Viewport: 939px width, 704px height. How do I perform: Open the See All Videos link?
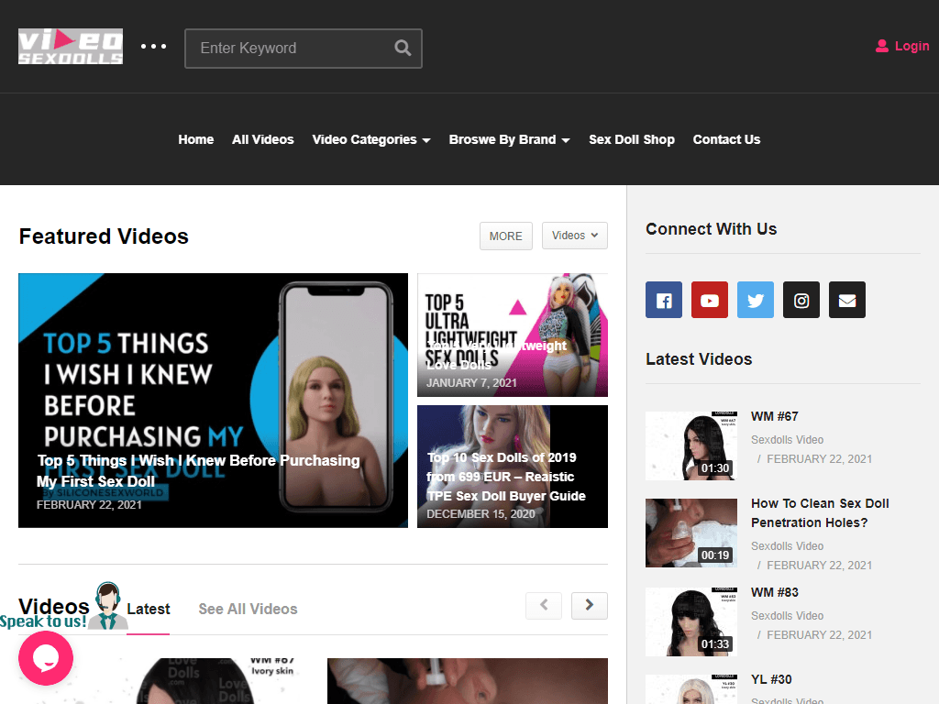pyautogui.click(x=248, y=609)
